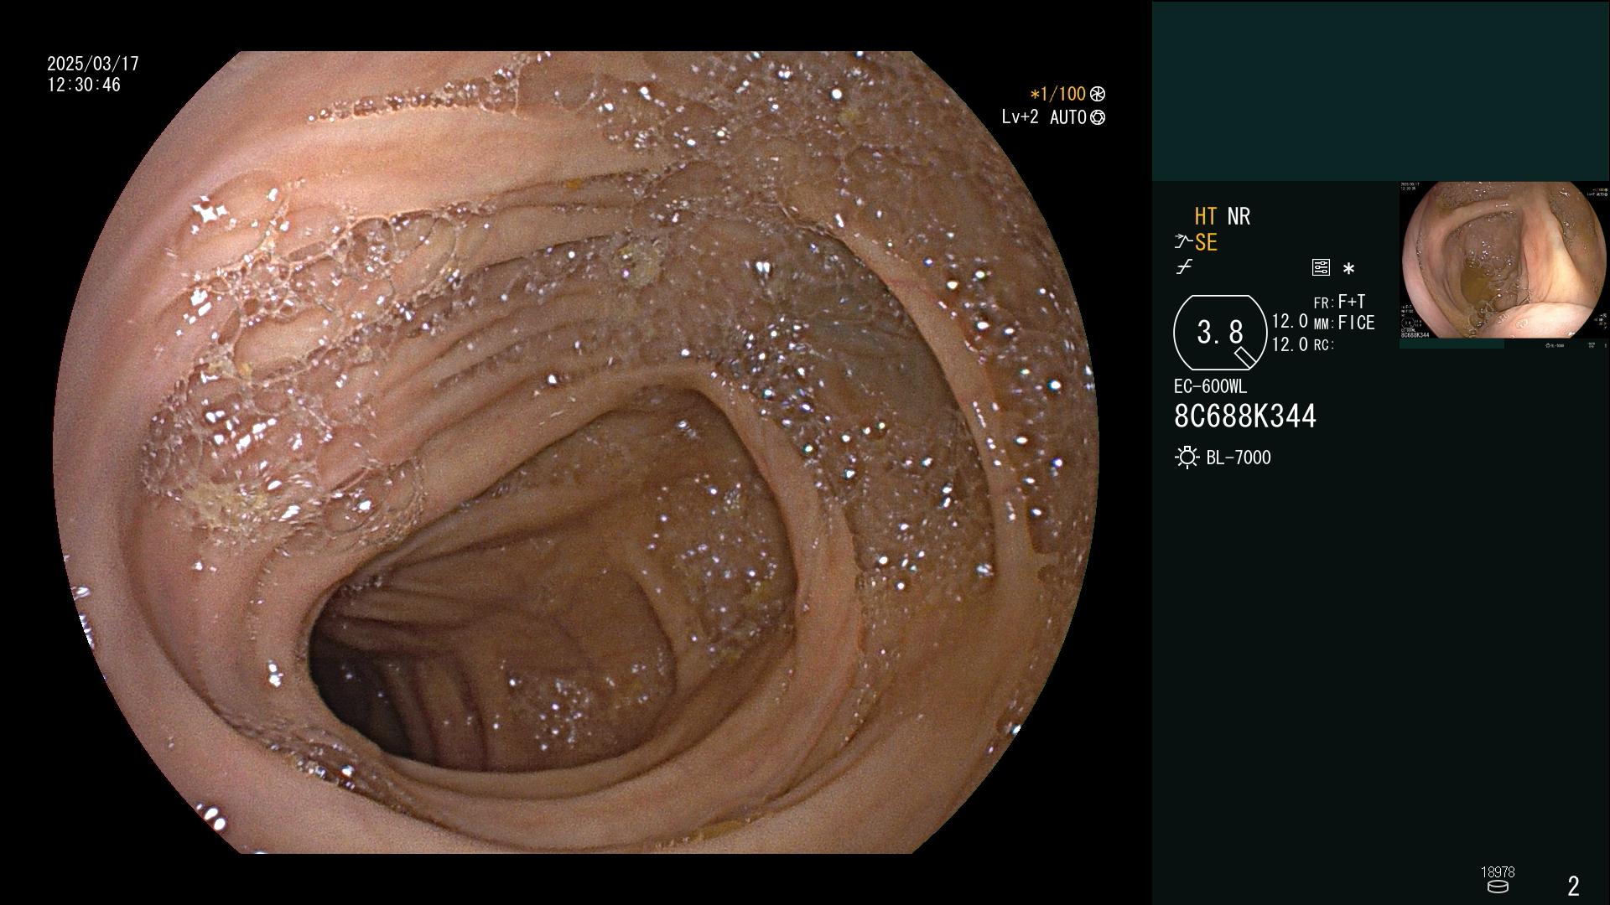Click the FR: F+T freeze setting
Image resolution: width=1610 pixels, height=905 pixels.
coord(1340,302)
